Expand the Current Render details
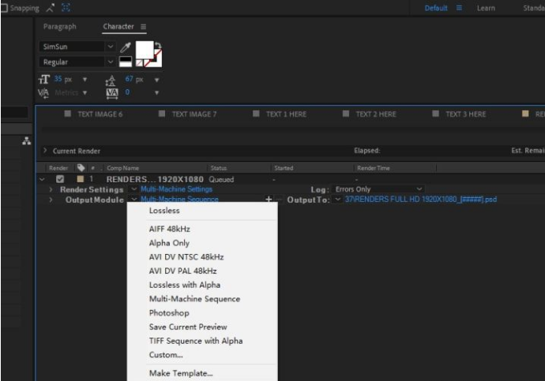 pos(46,151)
